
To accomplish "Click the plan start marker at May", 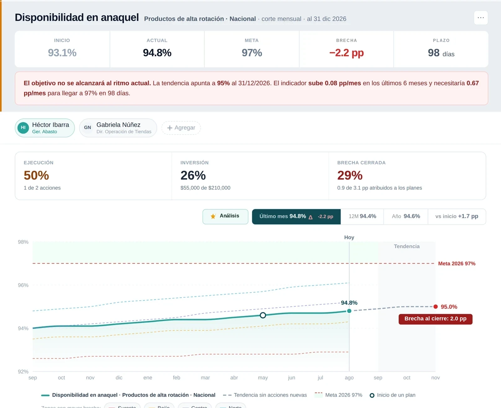I will click(x=263, y=315).
